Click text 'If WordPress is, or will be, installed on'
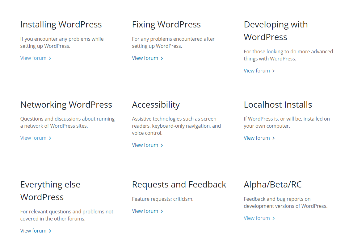The width and height of the screenshot is (349, 243). pos(287,119)
